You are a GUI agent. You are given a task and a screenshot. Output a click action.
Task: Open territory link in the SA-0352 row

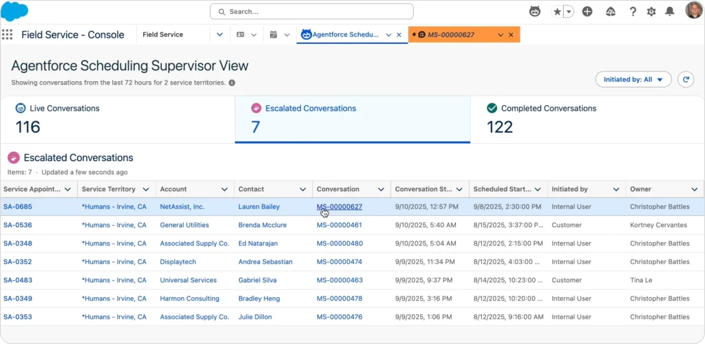(x=114, y=261)
